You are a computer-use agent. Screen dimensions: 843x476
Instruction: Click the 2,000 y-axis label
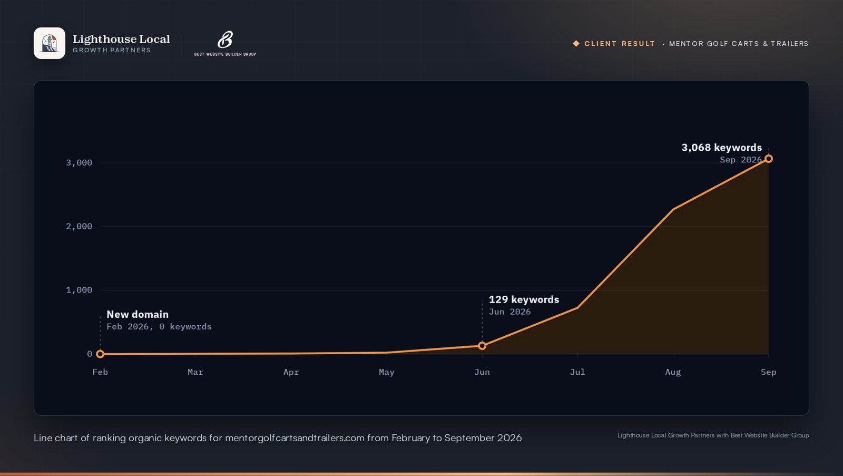point(79,226)
